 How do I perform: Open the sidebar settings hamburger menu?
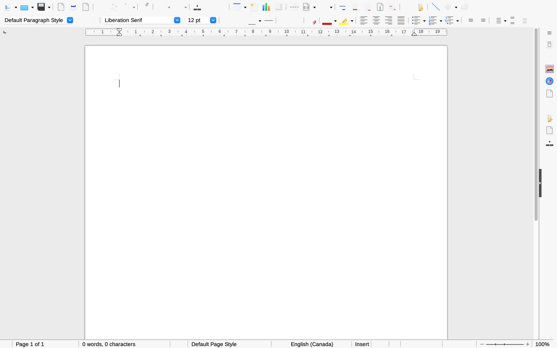[x=549, y=33]
